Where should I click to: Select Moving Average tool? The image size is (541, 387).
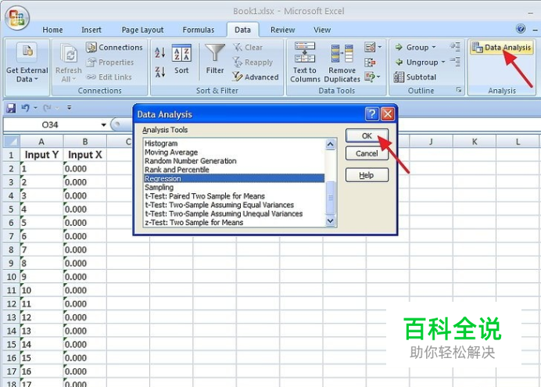234,152
